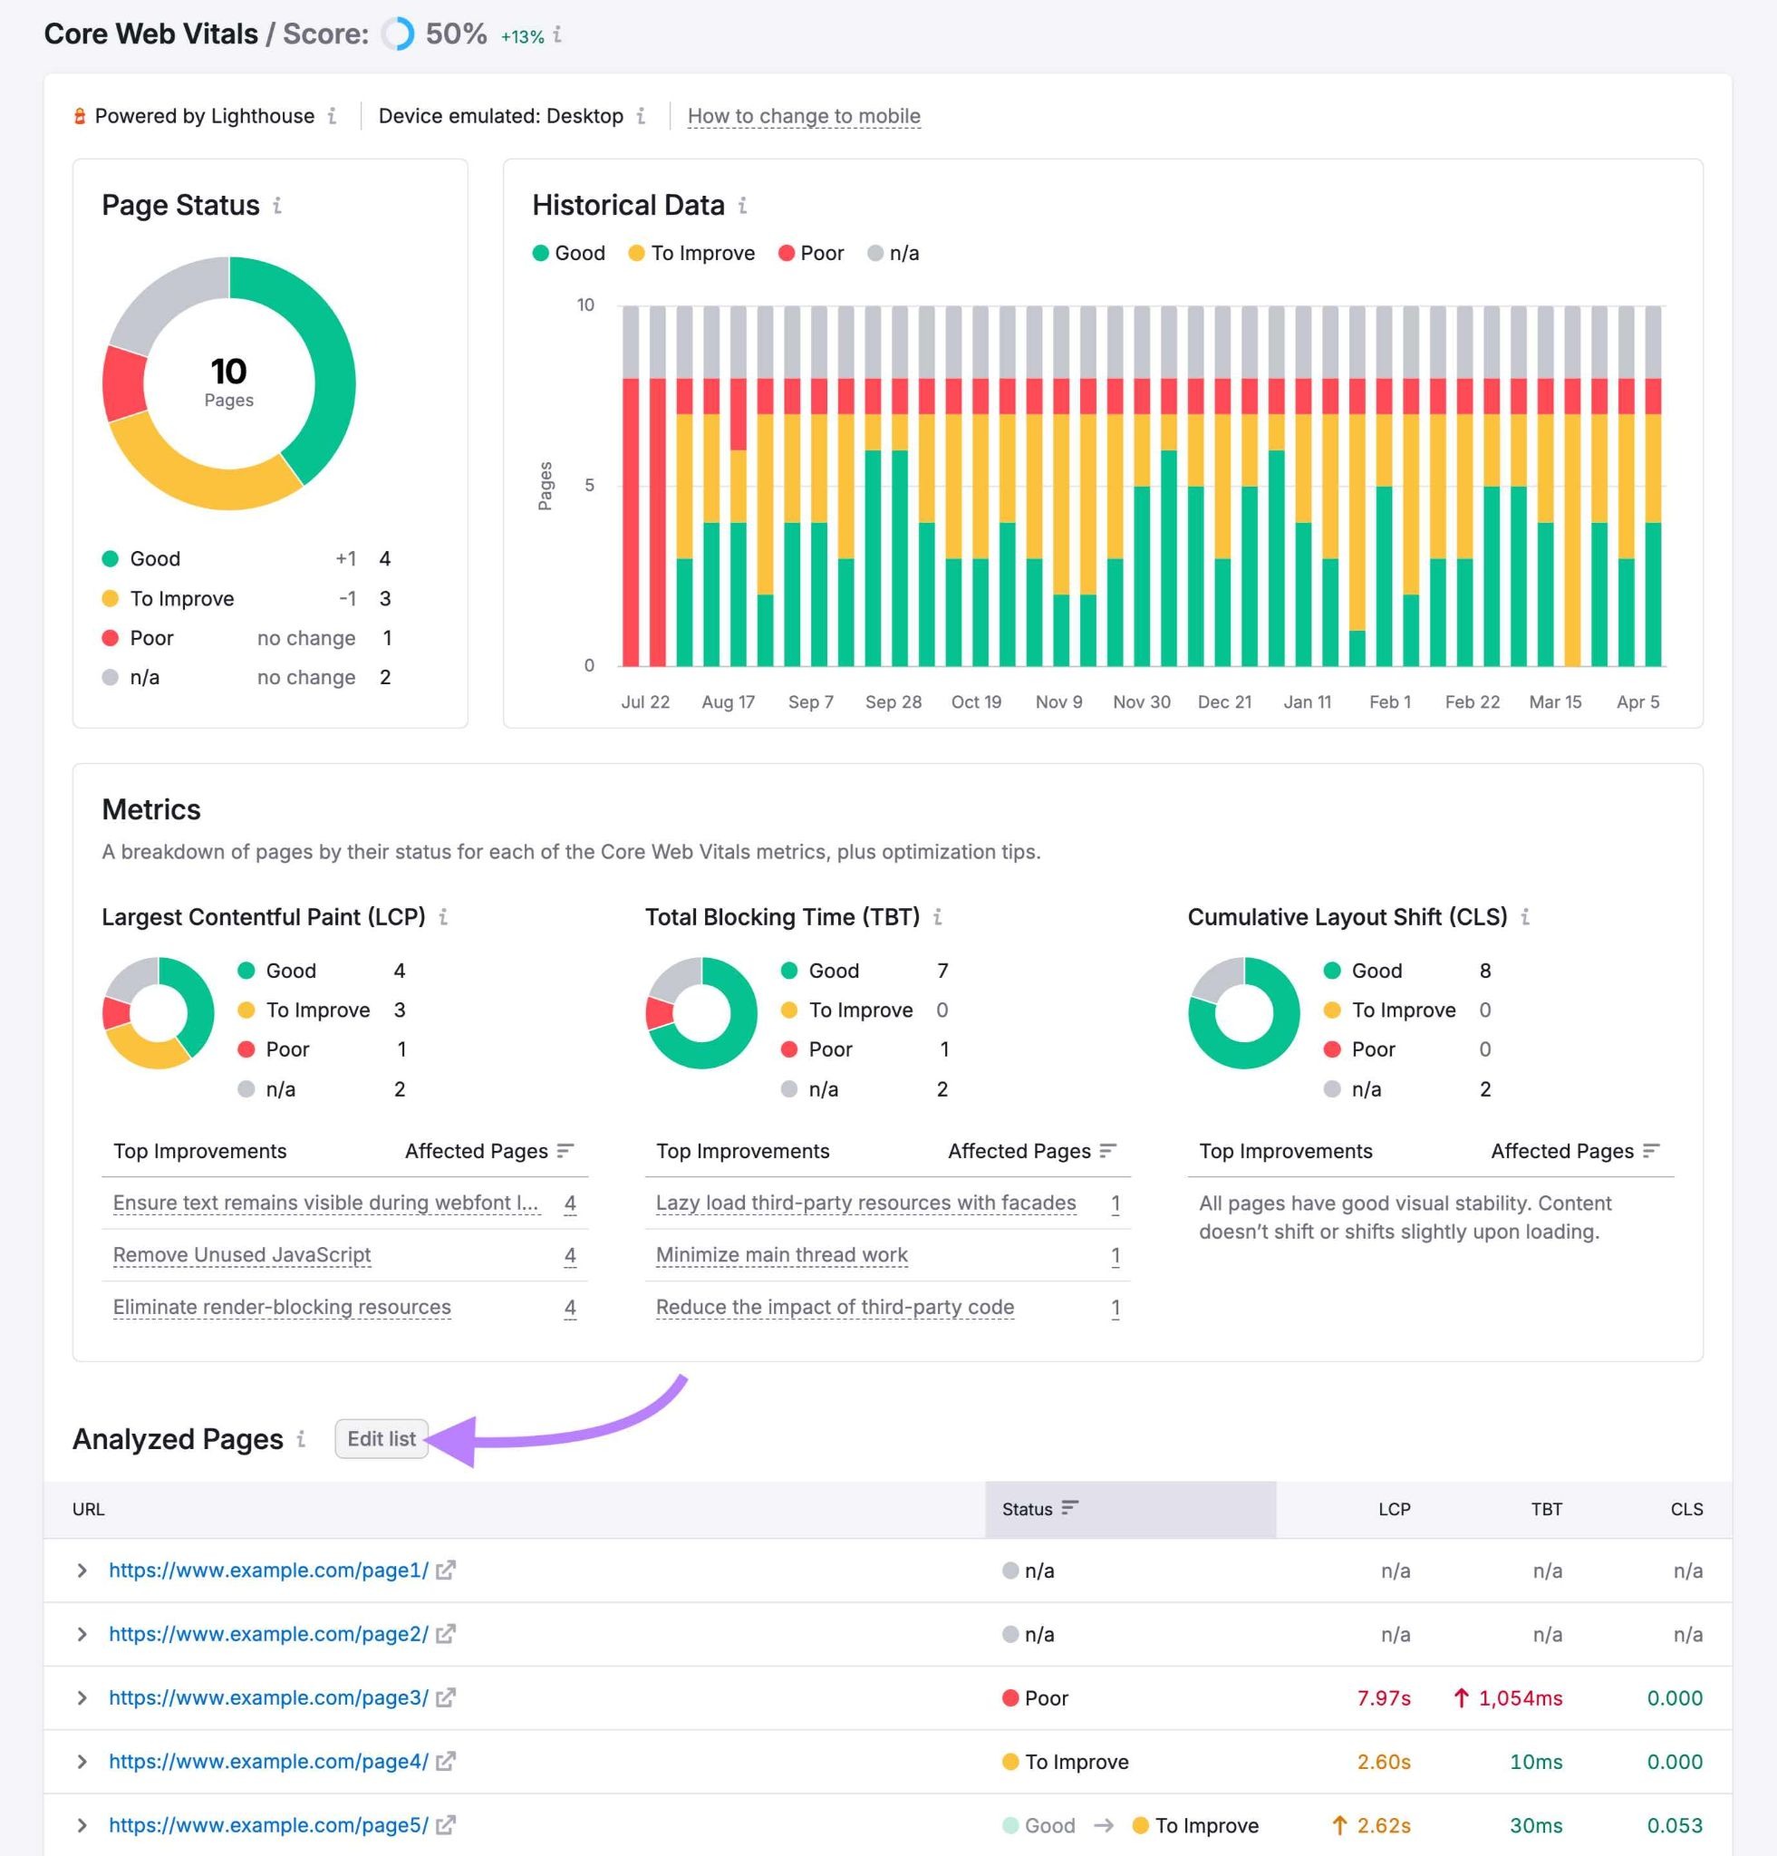Viewport: 1777px width, 1856px height.
Task: Click the info icon next to Analyzed Pages
Action: click(x=302, y=1439)
